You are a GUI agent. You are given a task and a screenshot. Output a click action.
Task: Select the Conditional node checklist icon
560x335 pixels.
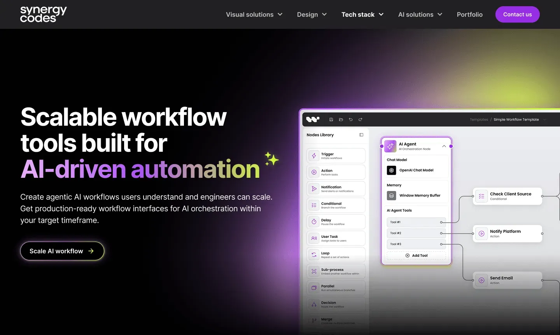[314, 205]
